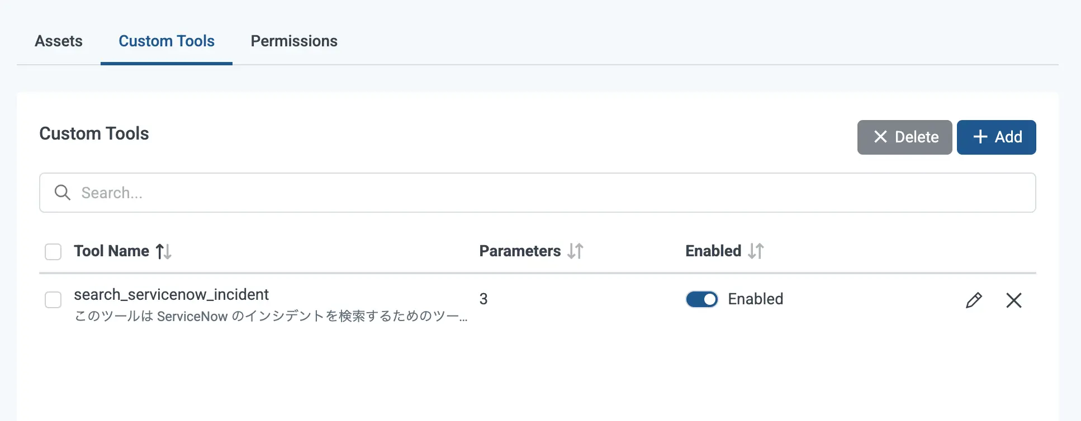Sort by the Tool Name column header
The image size is (1081, 421).
click(x=111, y=251)
